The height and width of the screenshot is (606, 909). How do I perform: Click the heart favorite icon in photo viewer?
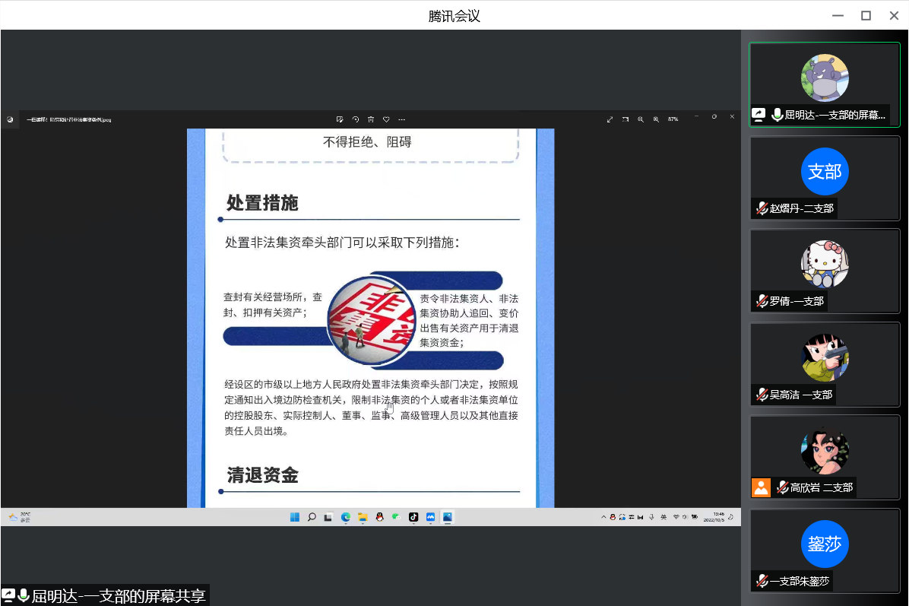(386, 119)
